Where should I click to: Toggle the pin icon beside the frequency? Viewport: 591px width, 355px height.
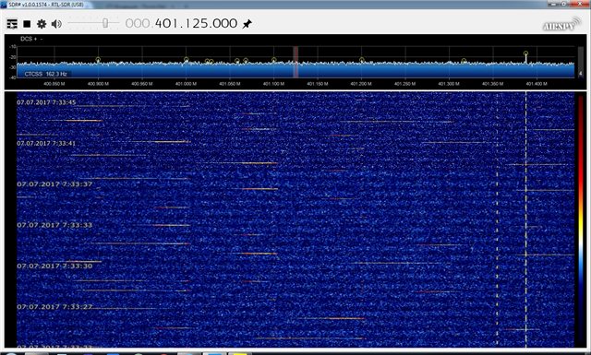pos(247,24)
